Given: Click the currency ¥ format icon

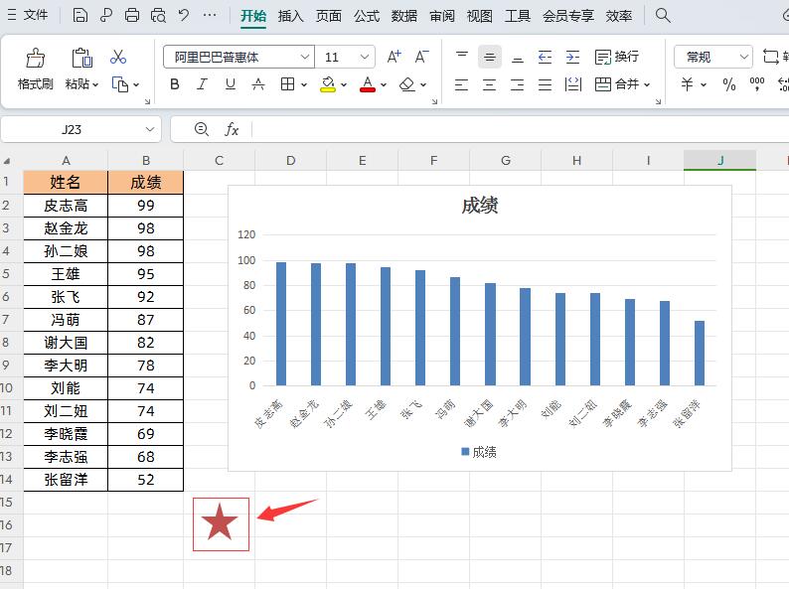Looking at the screenshot, I should tap(688, 84).
